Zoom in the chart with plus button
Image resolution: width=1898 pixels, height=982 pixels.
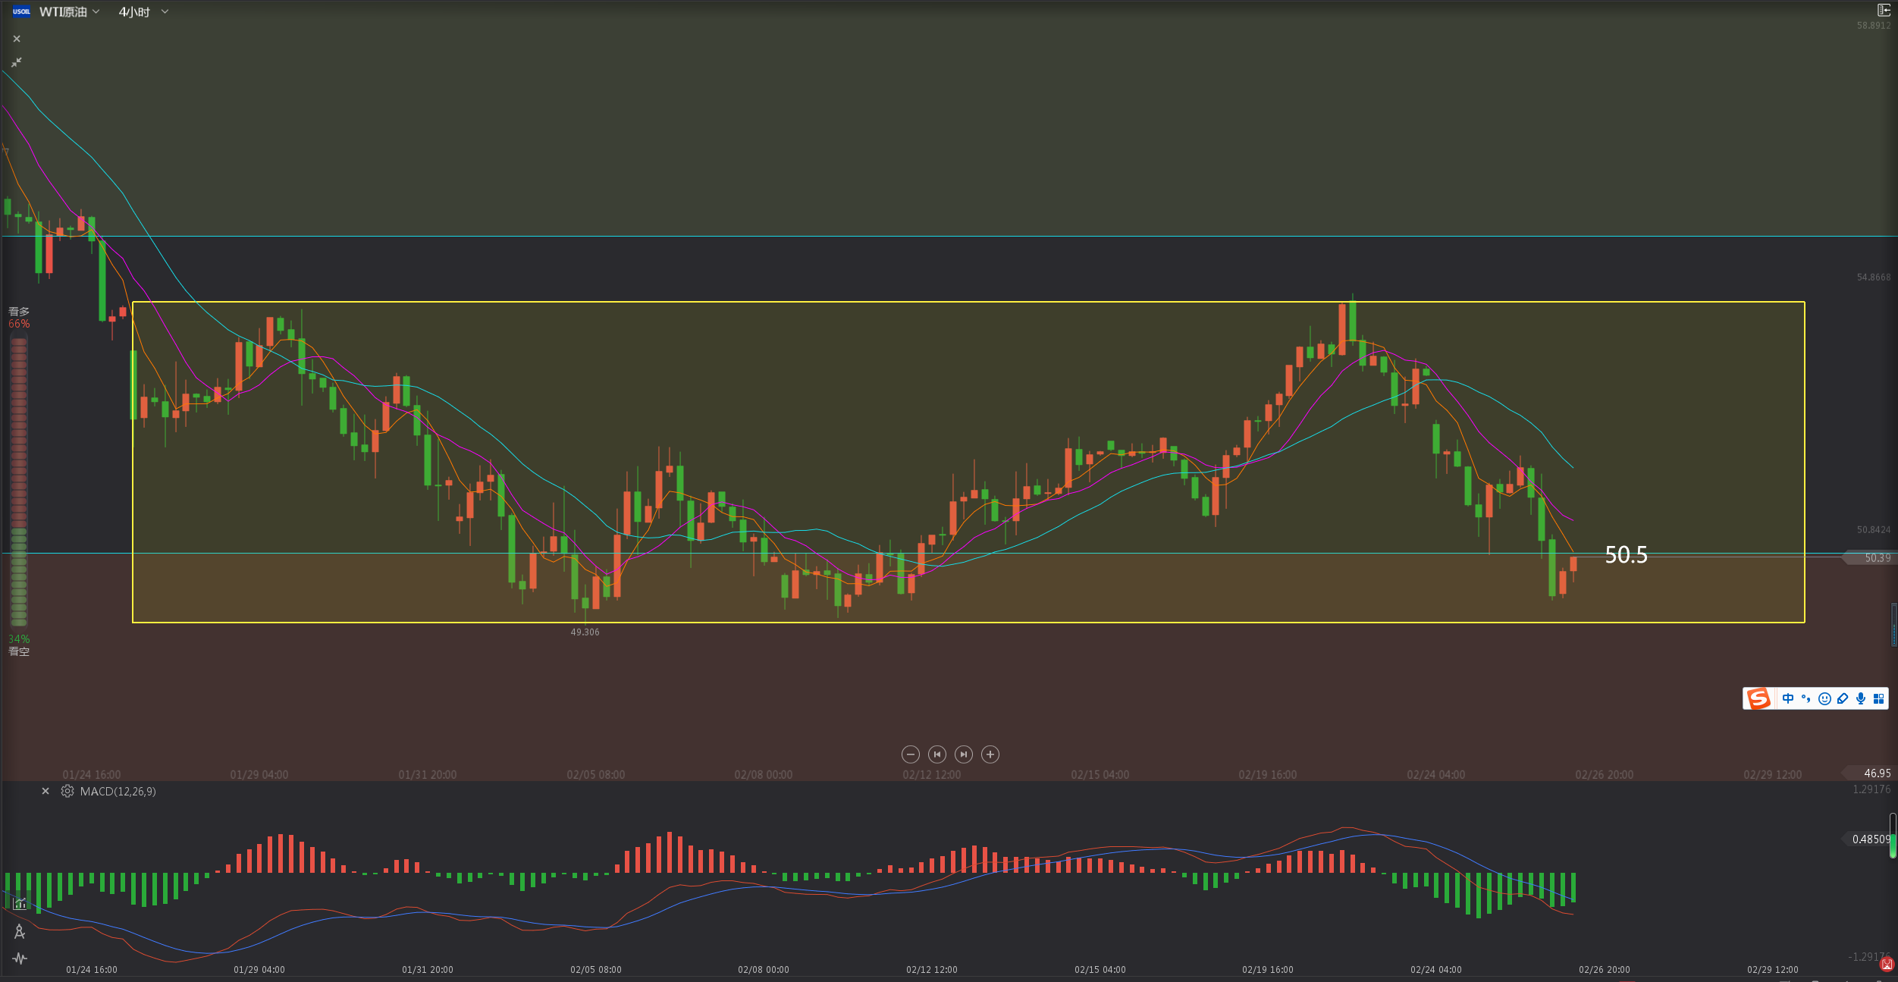coord(990,754)
